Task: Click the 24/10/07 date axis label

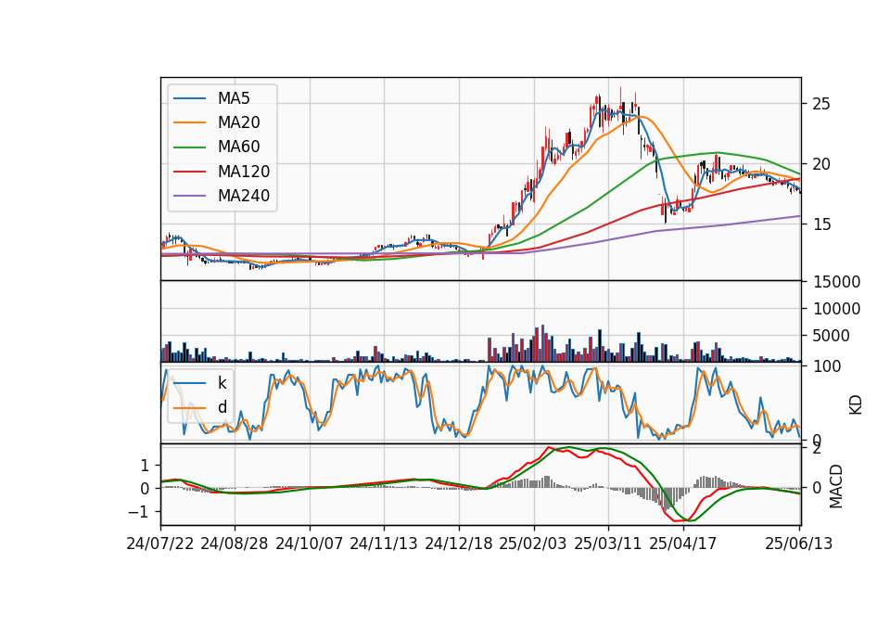Action: 310,544
